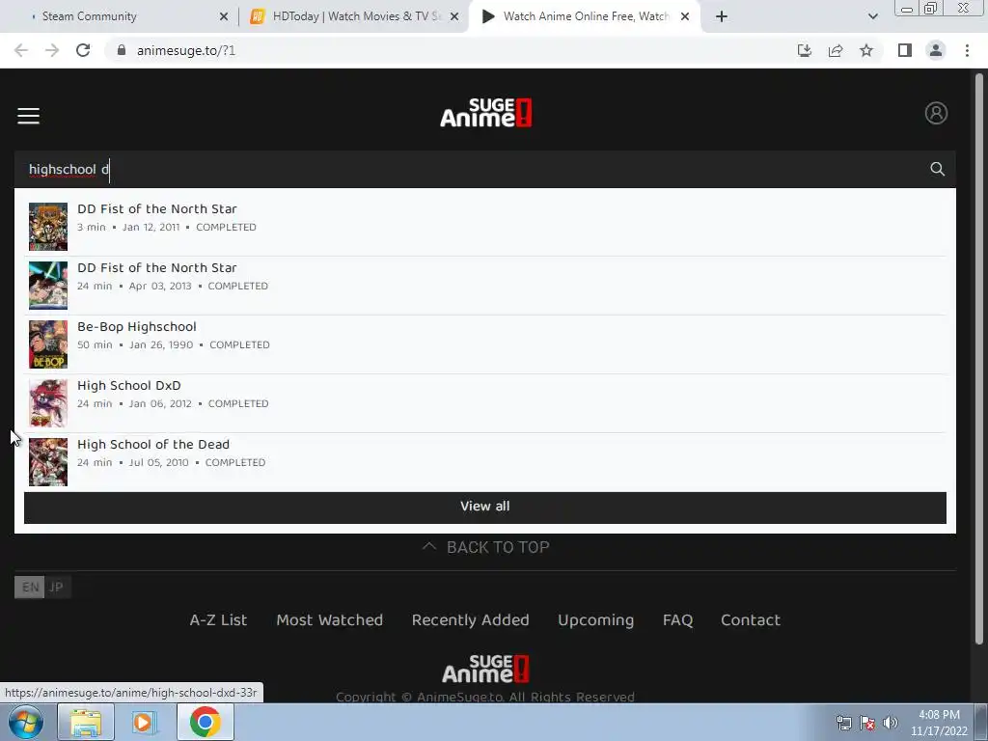
Task: Select the Watch Anime Online Free tab
Action: [x=583, y=16]
